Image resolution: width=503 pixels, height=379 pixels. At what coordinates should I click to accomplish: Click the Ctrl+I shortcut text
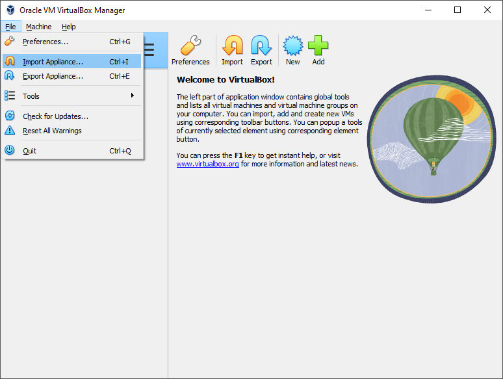(119, 62)
